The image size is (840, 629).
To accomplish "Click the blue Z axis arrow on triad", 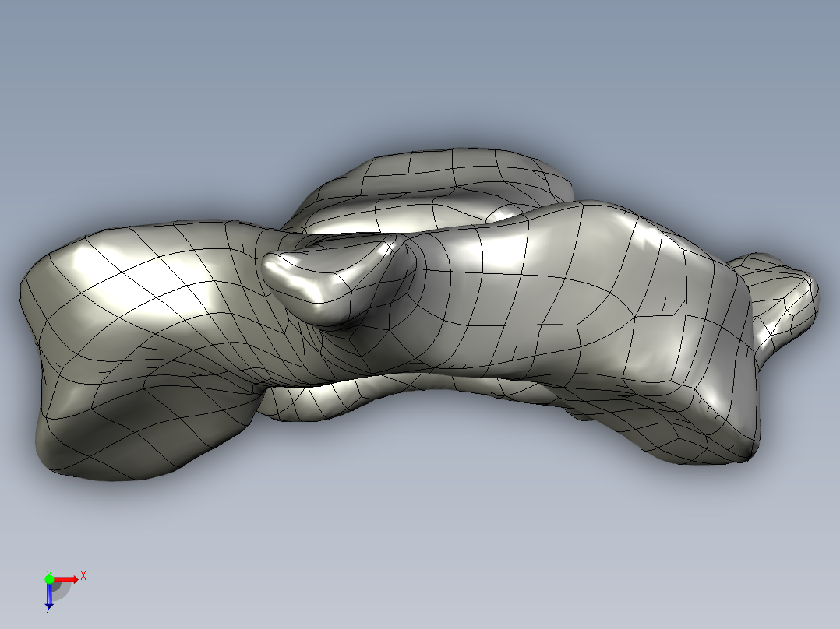I will click(49, 596).
